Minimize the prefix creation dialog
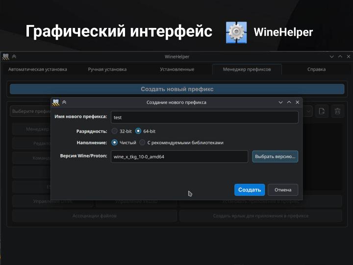Image resolution: width=353 pixels, height=265 pixels. 280,102
